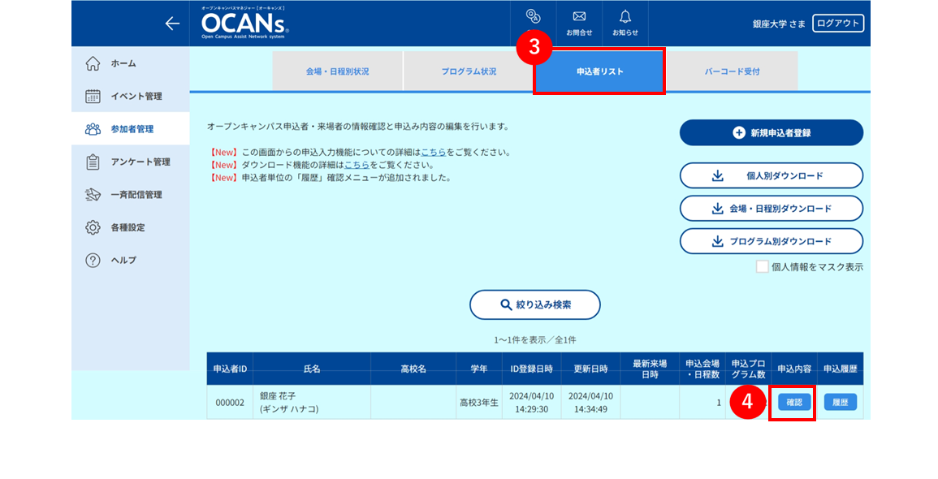The image size is (938, 479).
Task: Open the お問合せ mail icon
Action: click(579, 24)
